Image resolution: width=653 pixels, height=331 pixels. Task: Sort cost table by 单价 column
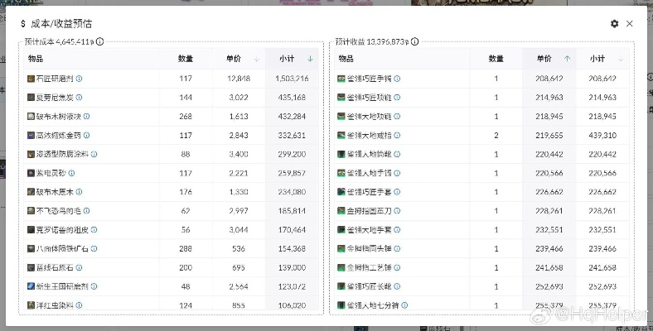click(x=256, y=59)
